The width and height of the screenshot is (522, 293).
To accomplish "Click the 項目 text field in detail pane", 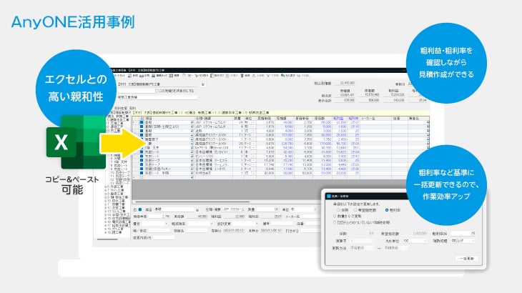I will [174, 209].
